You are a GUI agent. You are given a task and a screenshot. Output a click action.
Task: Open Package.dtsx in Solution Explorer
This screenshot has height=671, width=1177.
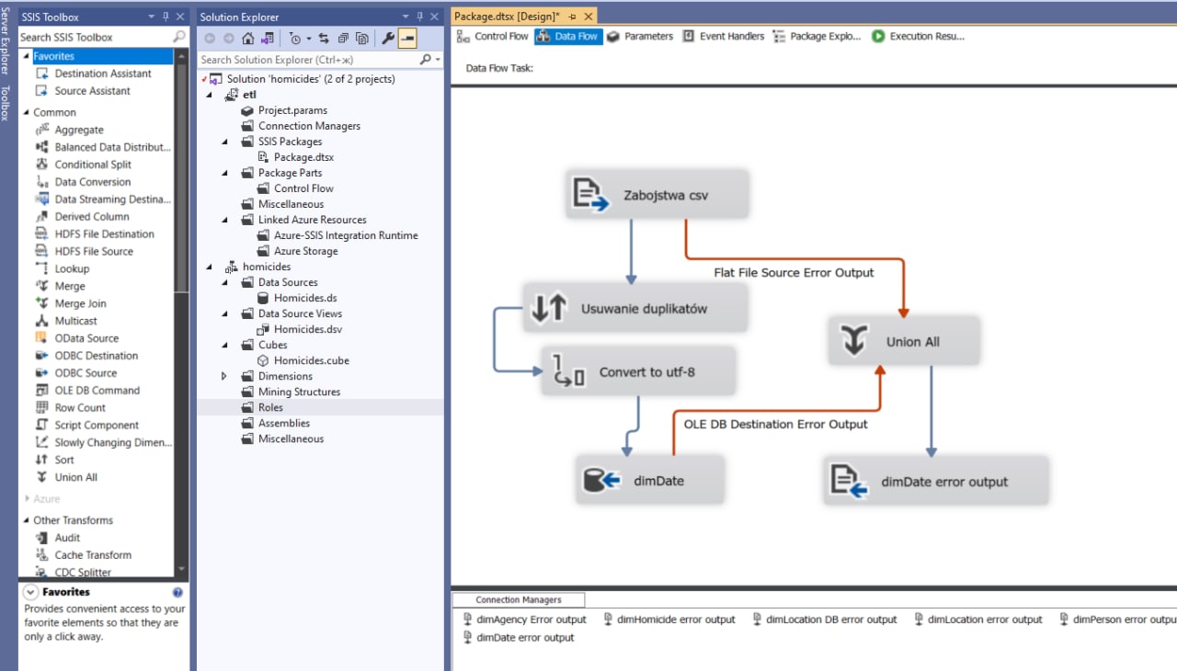coord(303,157)
